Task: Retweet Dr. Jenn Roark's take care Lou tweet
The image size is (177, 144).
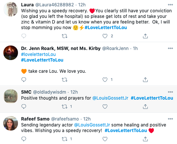Action: coord(64,79)
